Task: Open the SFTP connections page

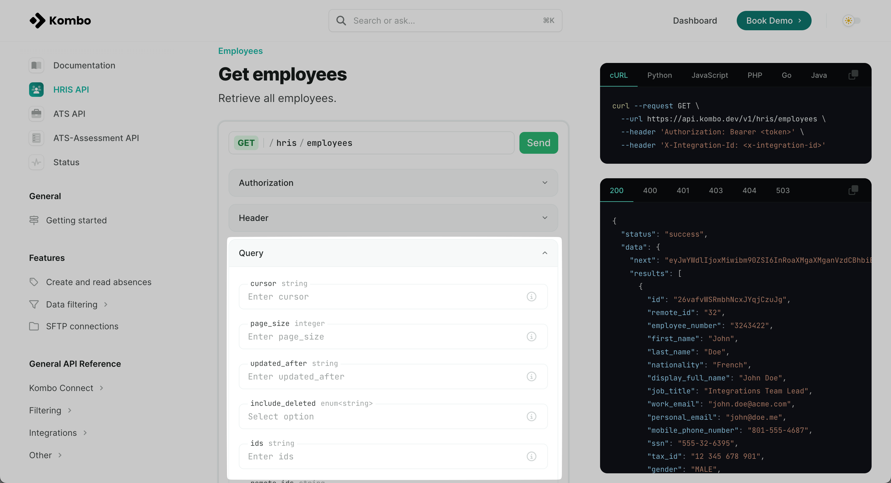Action: [82, 326]
